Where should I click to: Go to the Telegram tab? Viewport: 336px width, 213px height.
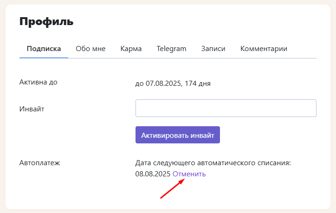point(171,49)
